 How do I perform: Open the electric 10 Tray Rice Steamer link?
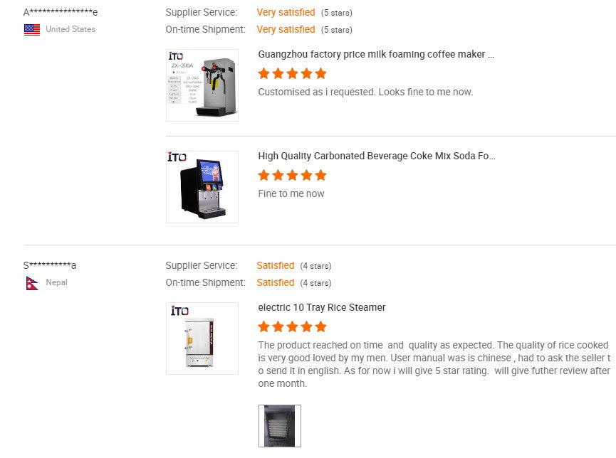click(321, 308)
